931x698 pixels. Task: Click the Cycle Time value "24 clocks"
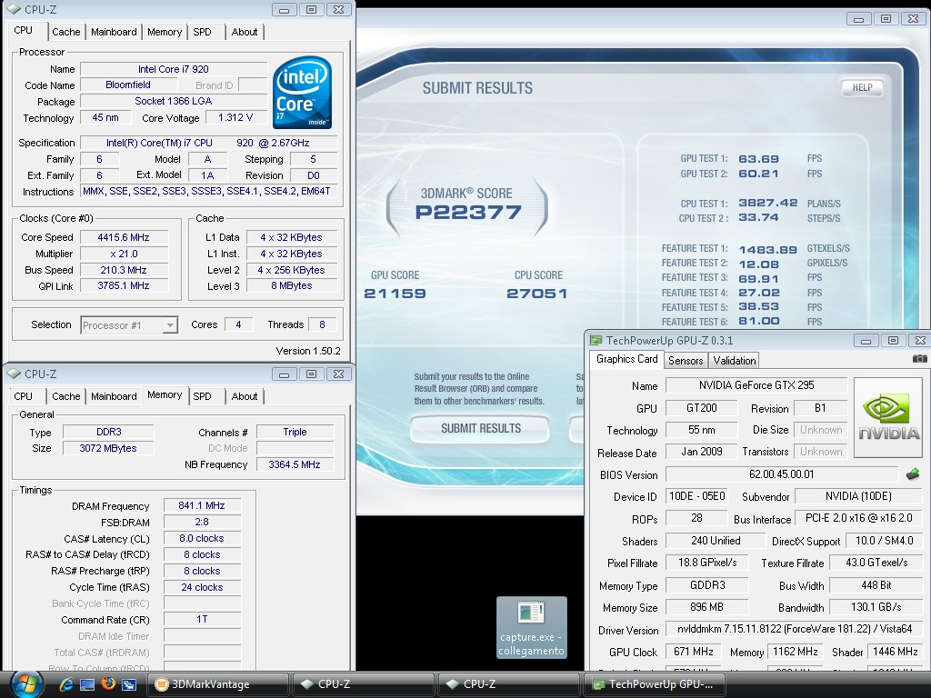(202, 587)
